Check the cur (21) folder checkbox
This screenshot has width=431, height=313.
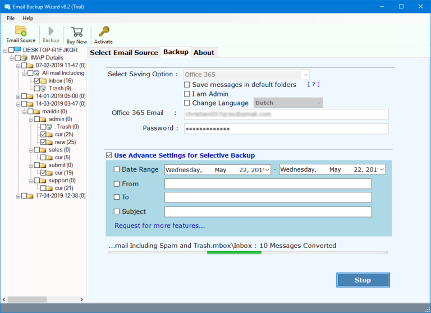point(43,188)
